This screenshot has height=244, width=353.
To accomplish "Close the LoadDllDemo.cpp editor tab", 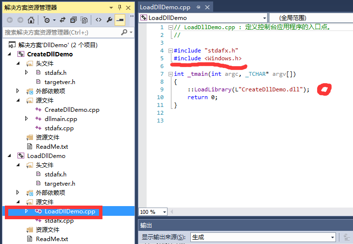I will [207, 7].
